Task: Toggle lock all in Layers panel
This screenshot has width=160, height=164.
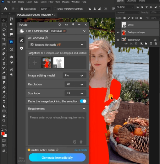Action: (140, 18)
